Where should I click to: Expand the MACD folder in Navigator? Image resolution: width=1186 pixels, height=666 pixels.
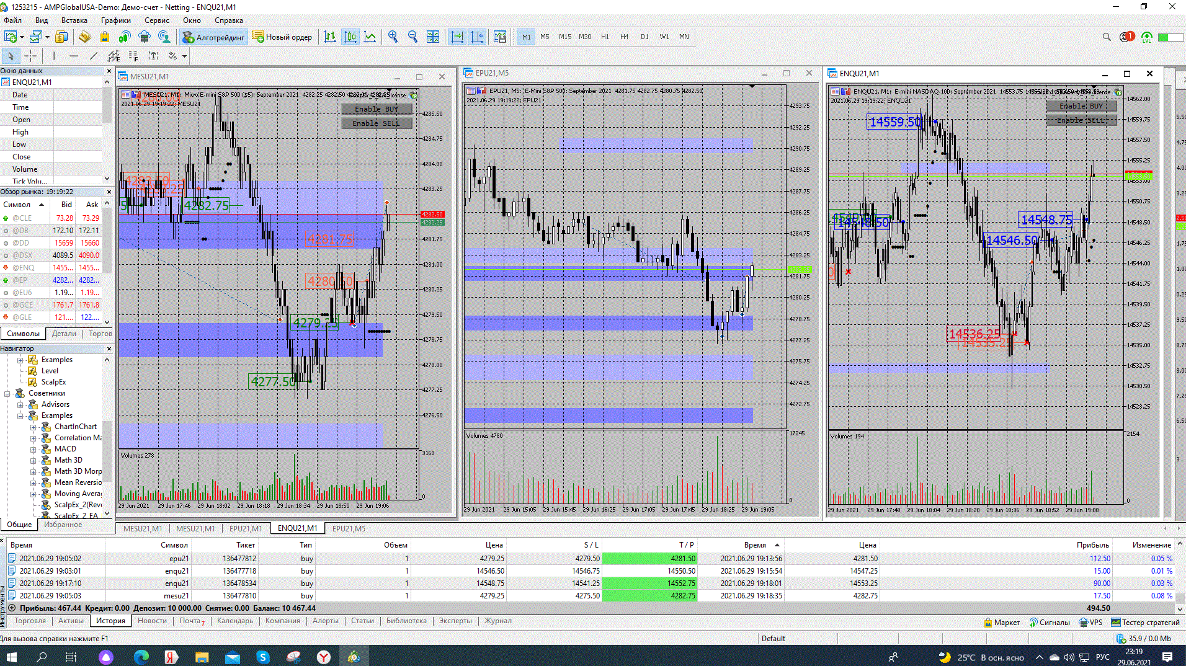(33, 449)
